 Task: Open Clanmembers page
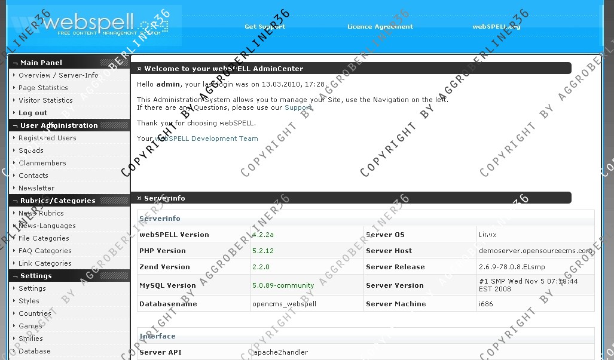tap(42, 163)
